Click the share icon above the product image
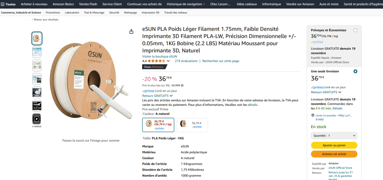The width and height of the screenshot is (383, 180). point(131,31)
